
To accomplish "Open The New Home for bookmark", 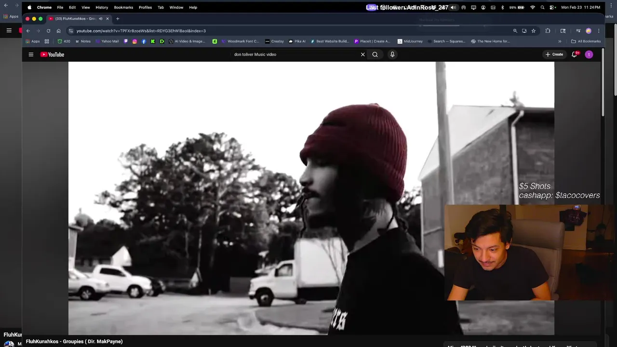I will pos(490,41).
